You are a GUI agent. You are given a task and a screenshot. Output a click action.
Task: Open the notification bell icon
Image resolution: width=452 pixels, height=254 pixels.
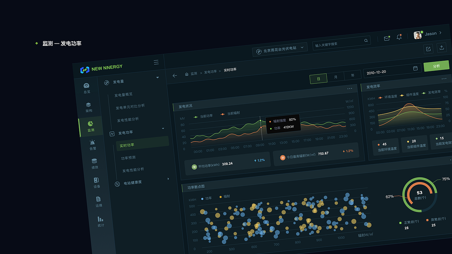(399, 37)
